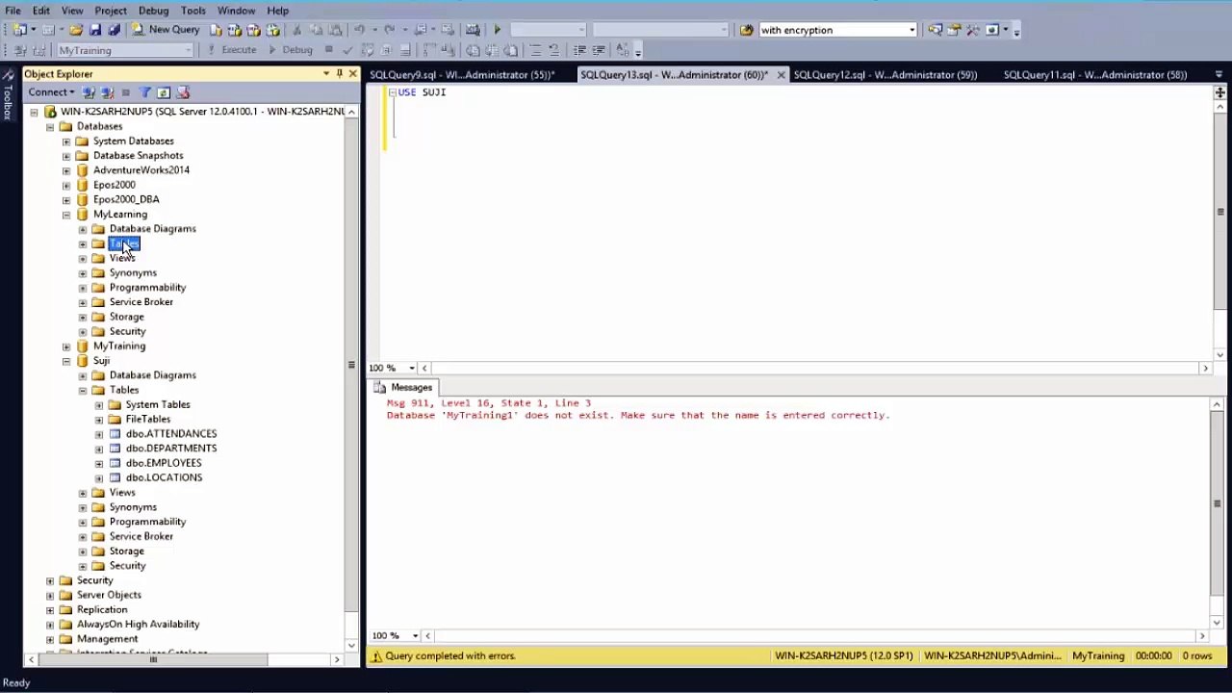Click the Cancel Executing Query stop icon
Viewport: 1232px width, 693px height.
328,50
